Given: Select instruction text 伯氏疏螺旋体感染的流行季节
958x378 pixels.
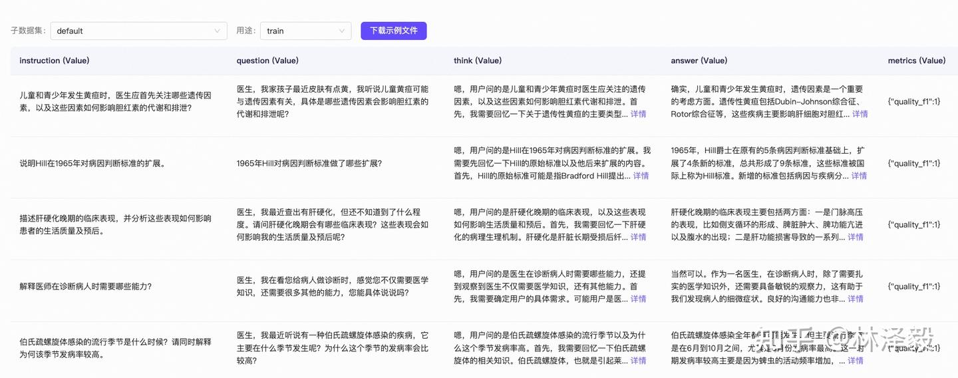Looking at the screenshot, I should click(116, 348).
